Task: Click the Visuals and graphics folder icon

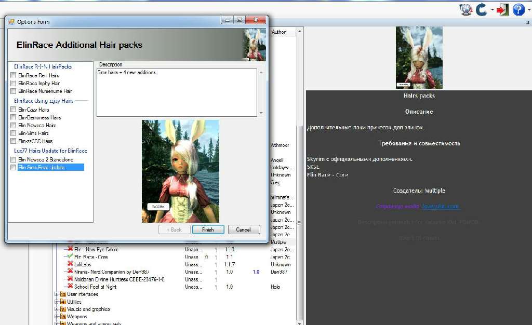Action: pos(63,309)
